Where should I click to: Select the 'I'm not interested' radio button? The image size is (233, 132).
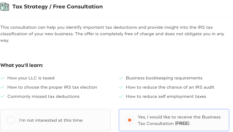coord(11,120)
